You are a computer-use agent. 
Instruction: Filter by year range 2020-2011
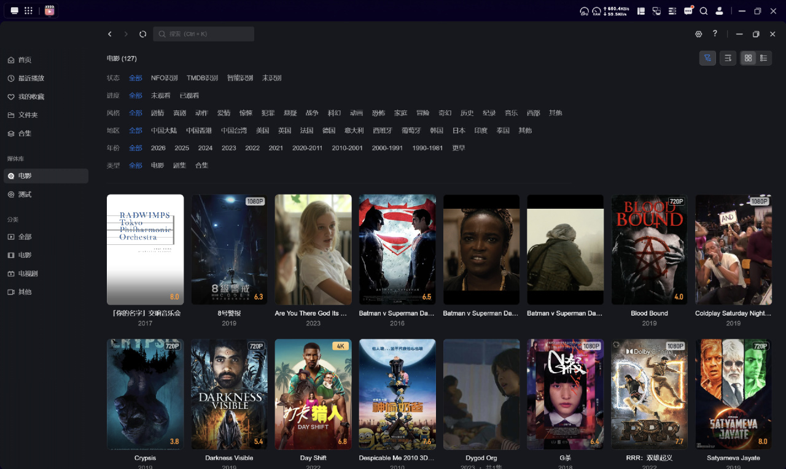308,148
